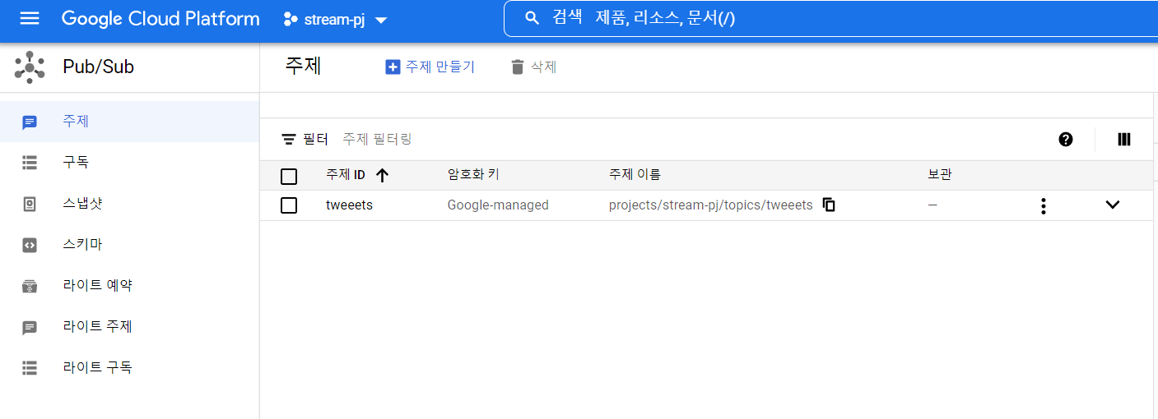Click the Pub/Sub product logo icon
This screenshot has width=1158, height=419.
pos(30,67)
